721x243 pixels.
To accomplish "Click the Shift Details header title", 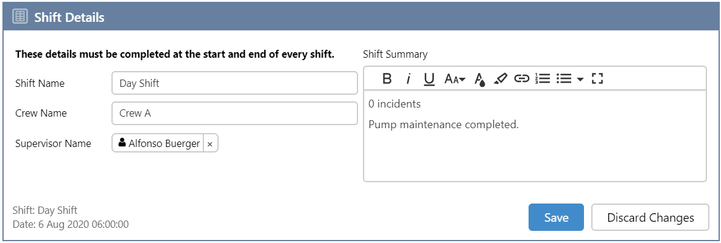I will tap(69, 18).
